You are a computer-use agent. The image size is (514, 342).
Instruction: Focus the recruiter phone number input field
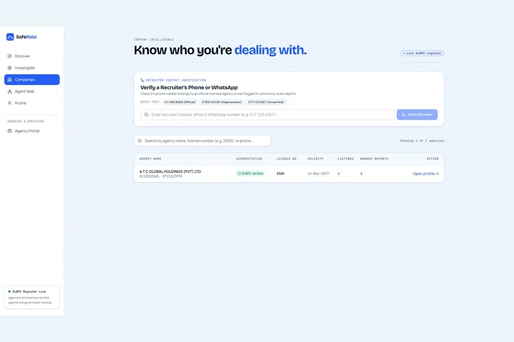pos(267,115)
